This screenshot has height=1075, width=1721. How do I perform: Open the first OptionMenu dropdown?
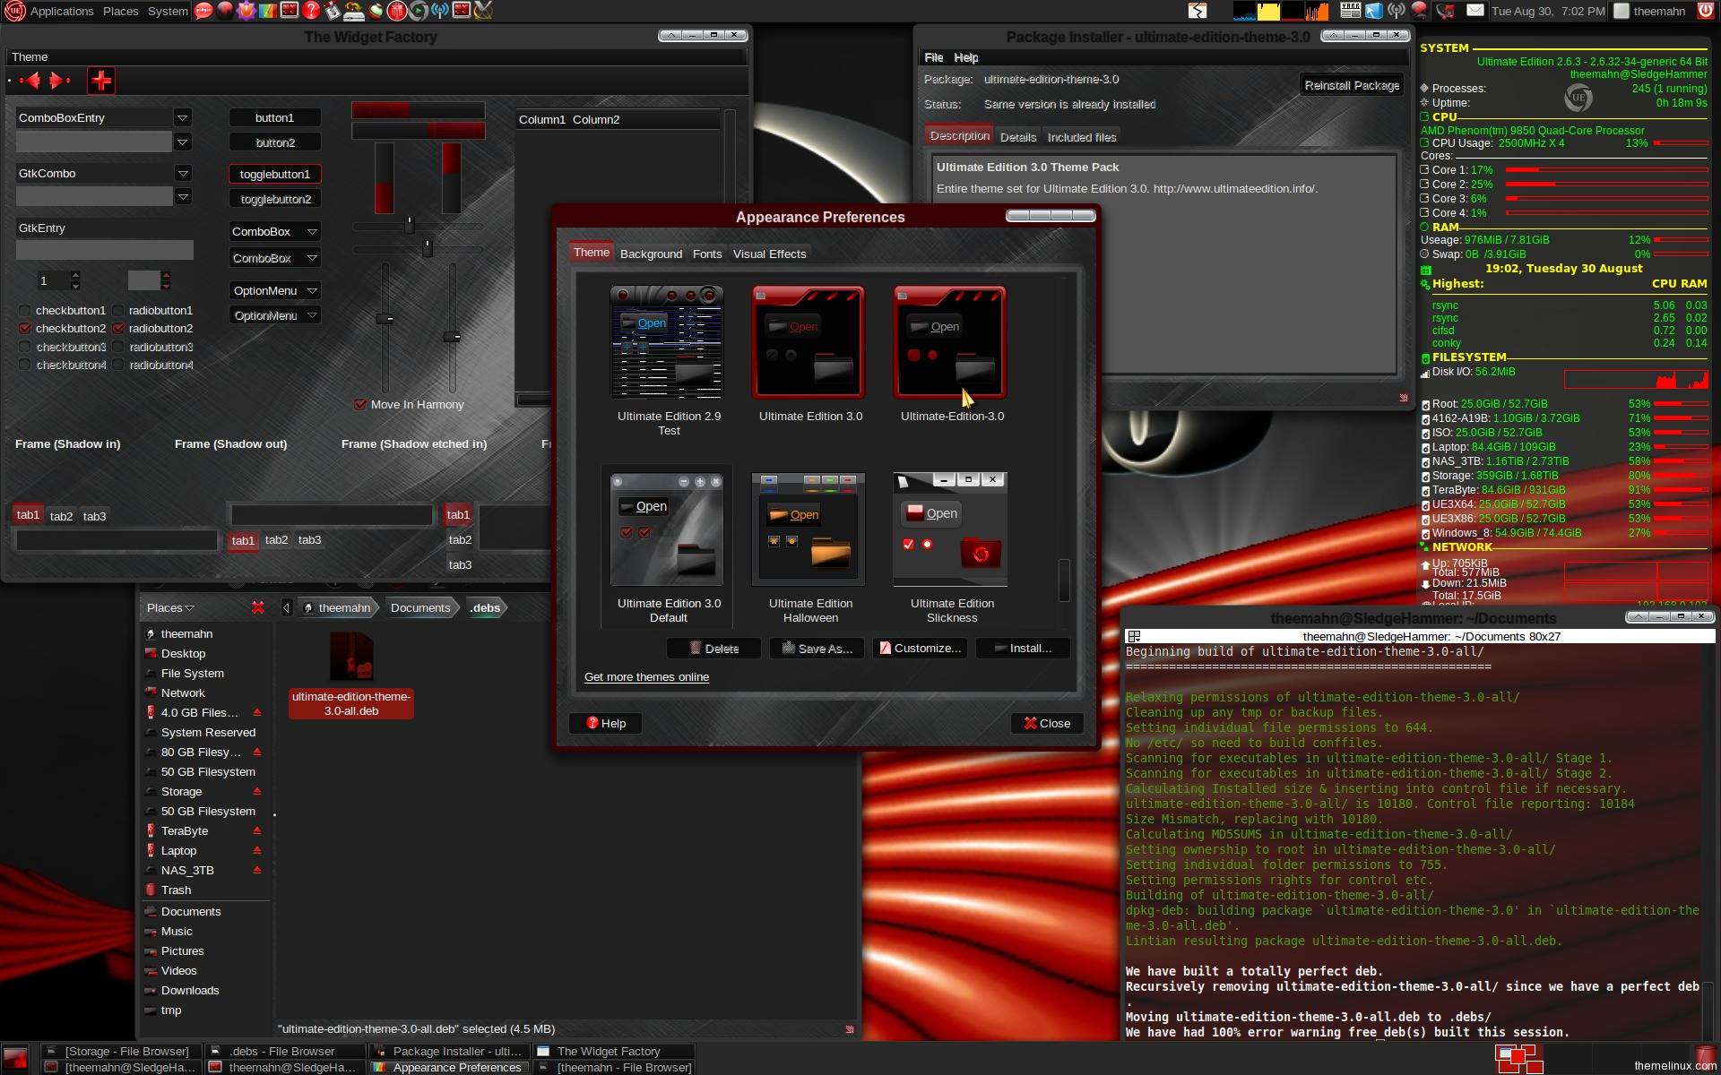(274, 290)
